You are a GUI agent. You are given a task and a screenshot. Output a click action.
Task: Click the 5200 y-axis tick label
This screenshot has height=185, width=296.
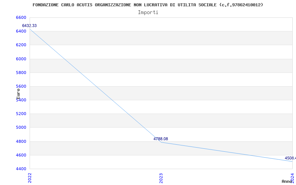pos(21,114)
